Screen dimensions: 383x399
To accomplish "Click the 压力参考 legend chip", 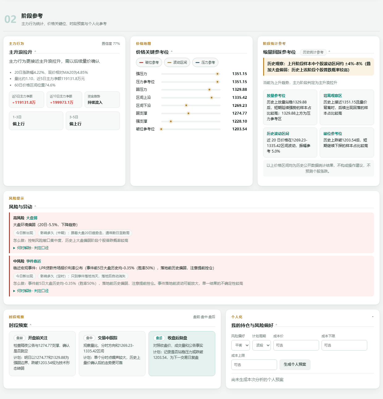I will 205,62.
